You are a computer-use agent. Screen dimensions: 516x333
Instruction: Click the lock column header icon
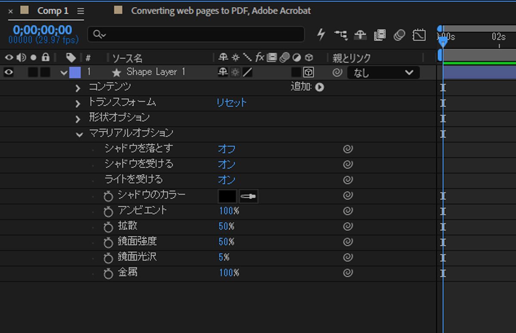point(46,57)
